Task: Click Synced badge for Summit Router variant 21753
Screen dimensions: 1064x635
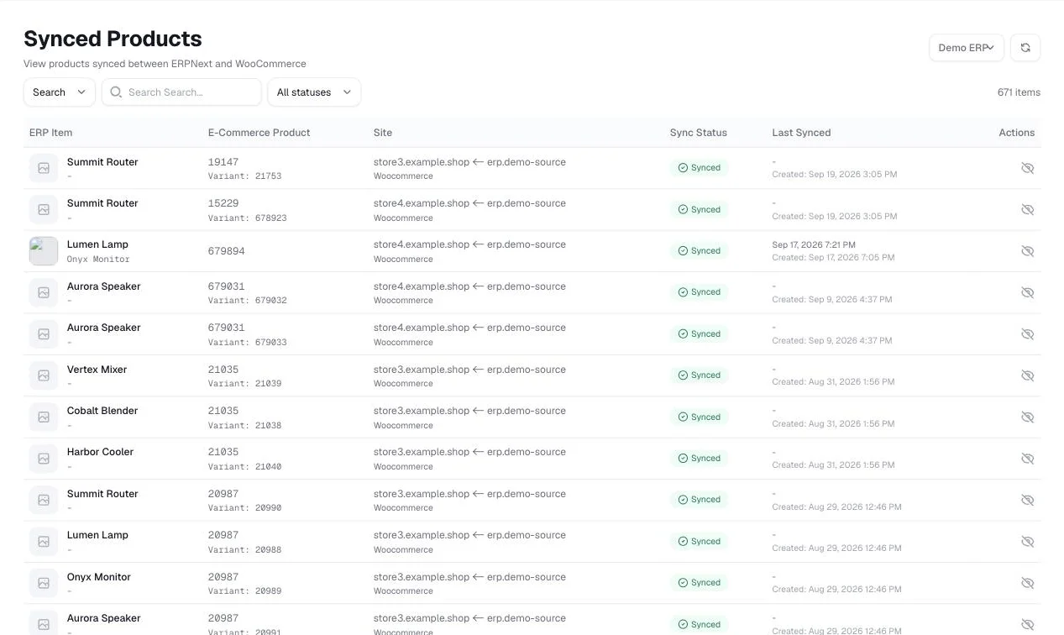Action: [x=699, y=168]
